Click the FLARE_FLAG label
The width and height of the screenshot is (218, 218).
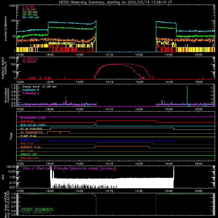coord(28,136)
